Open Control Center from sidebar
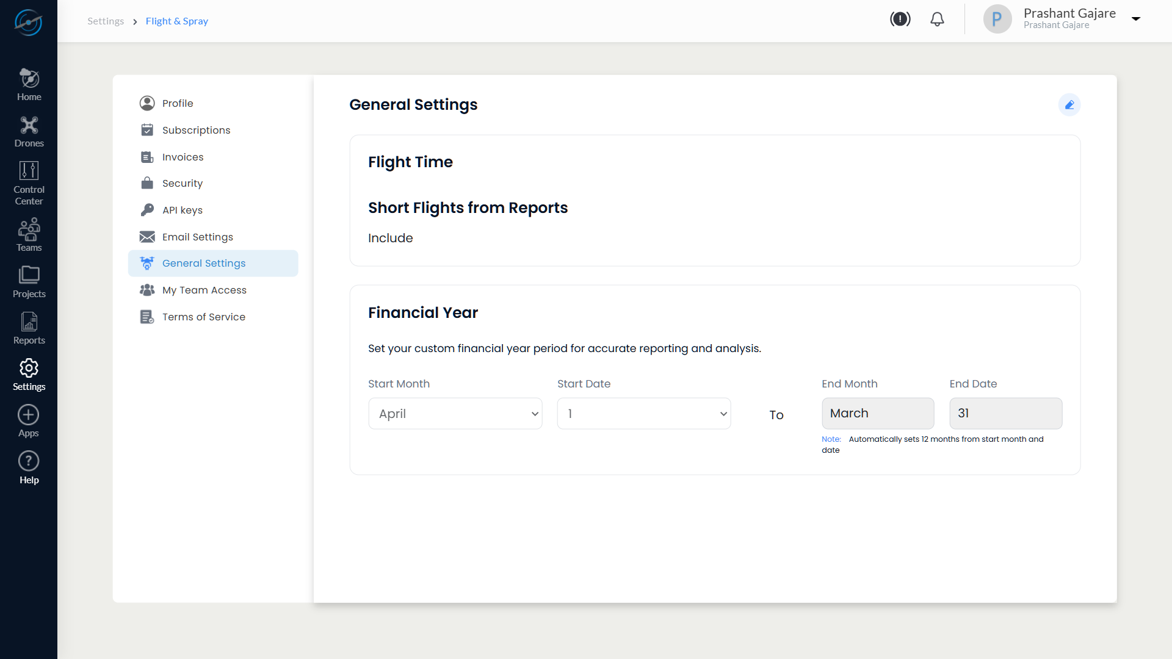The height and width of the screenshot is (659, 1172). pos(29,182)
